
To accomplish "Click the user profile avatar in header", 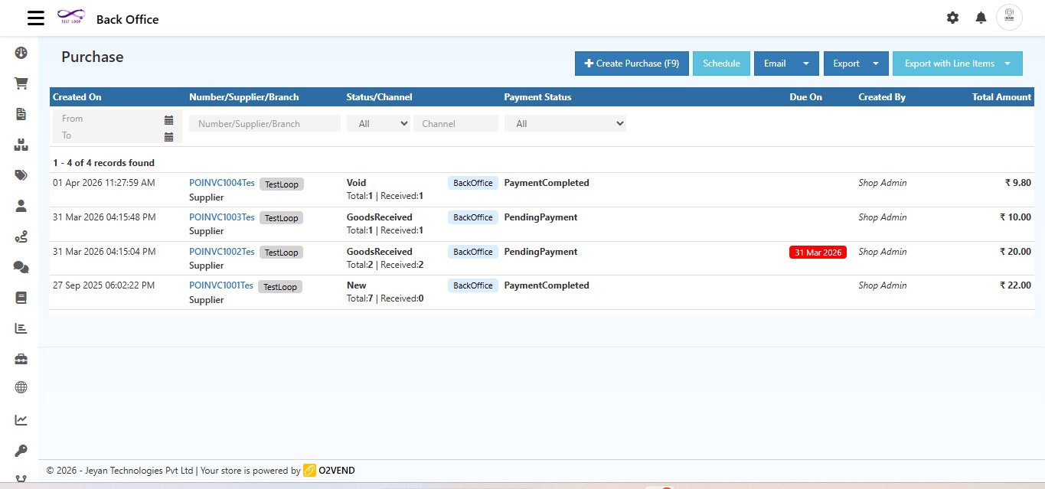I will 1009,17.
